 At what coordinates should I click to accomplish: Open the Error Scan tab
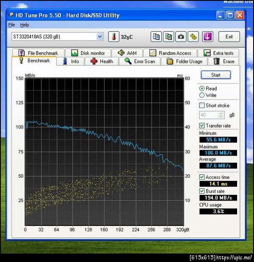(x=140, y=61)
